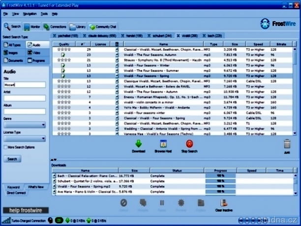
Task: Click the Search button below the form
Action: pyautogui.click(x=12, y=159)
